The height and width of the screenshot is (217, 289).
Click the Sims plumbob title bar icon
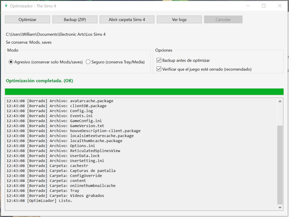pos(6,6)
